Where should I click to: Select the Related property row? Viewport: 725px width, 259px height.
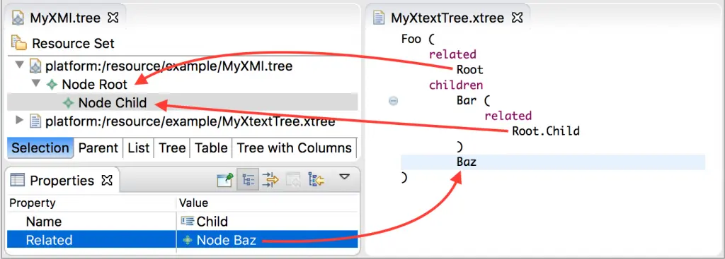click(x=182, y=240)
